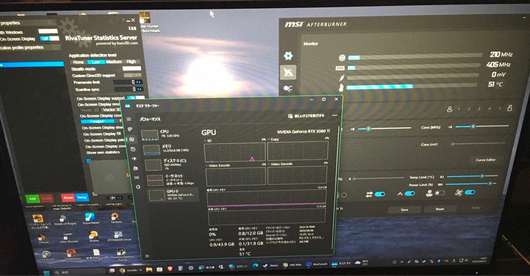Image resolution: width=530 pixels, height=276 pixels.
Task: Open Task Manager Processes tab icon
Action: point(130,129)
